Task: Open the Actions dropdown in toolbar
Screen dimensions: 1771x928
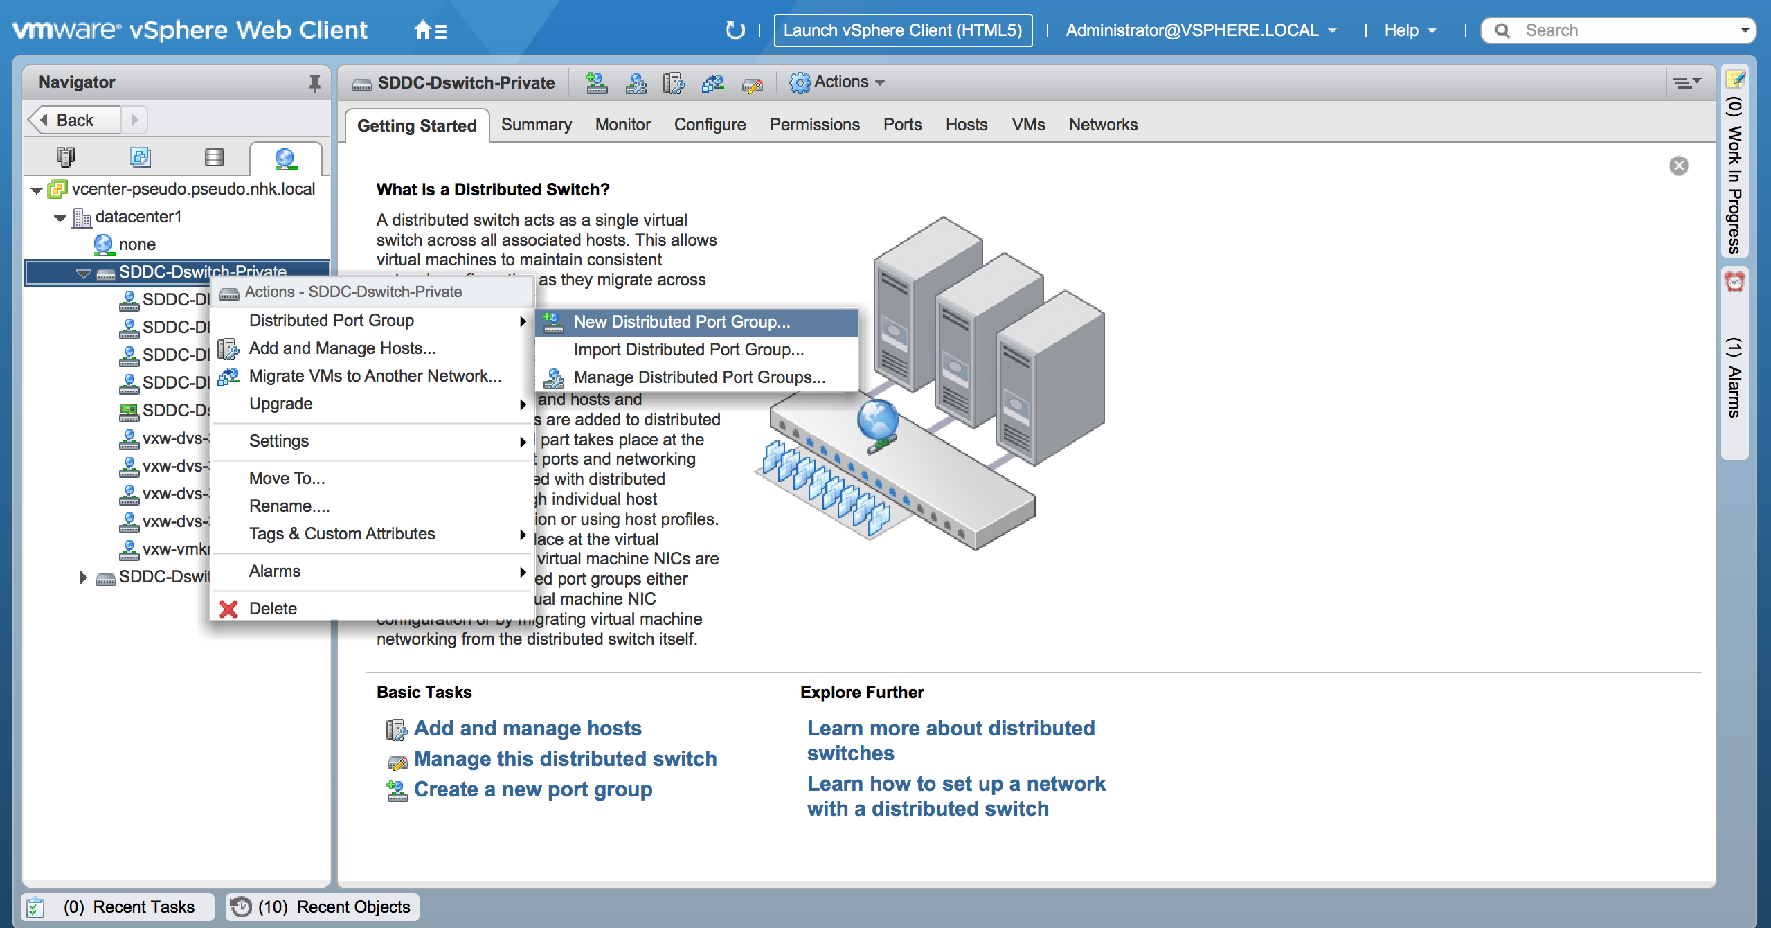Action: (x=837, y=82)
